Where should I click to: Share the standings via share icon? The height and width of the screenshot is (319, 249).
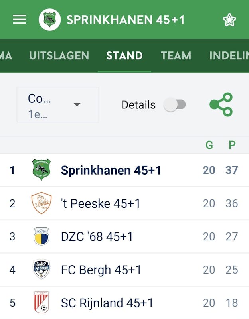221,104
